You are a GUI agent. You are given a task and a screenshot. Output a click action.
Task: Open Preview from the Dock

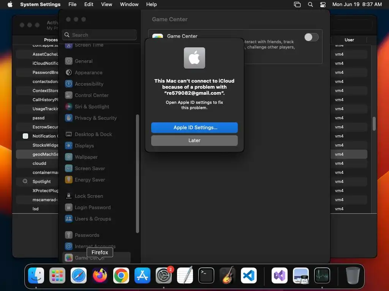tap(301, 275)
